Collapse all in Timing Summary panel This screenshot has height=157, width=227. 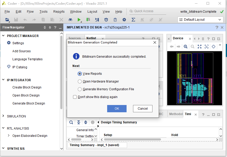click(x=79, y=122)
